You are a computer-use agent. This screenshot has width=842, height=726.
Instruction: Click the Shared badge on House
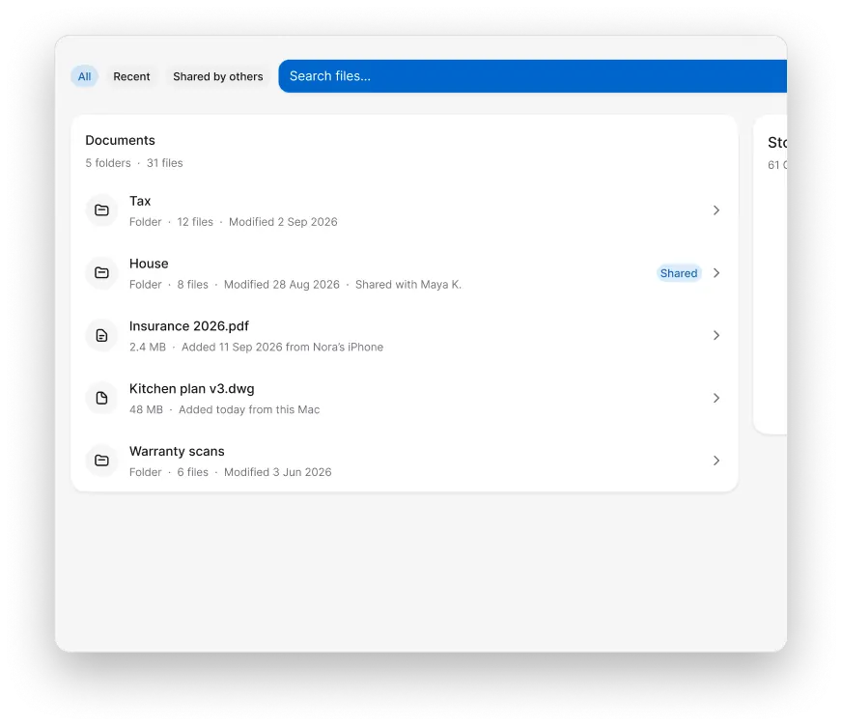[x=679, y=273]
